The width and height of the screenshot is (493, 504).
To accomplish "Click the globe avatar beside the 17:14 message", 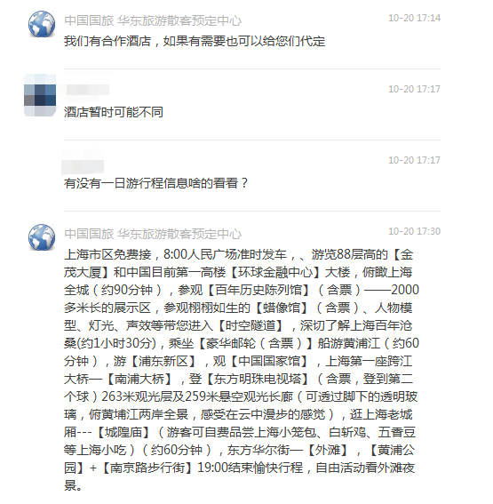I will [x=42, y=24].
